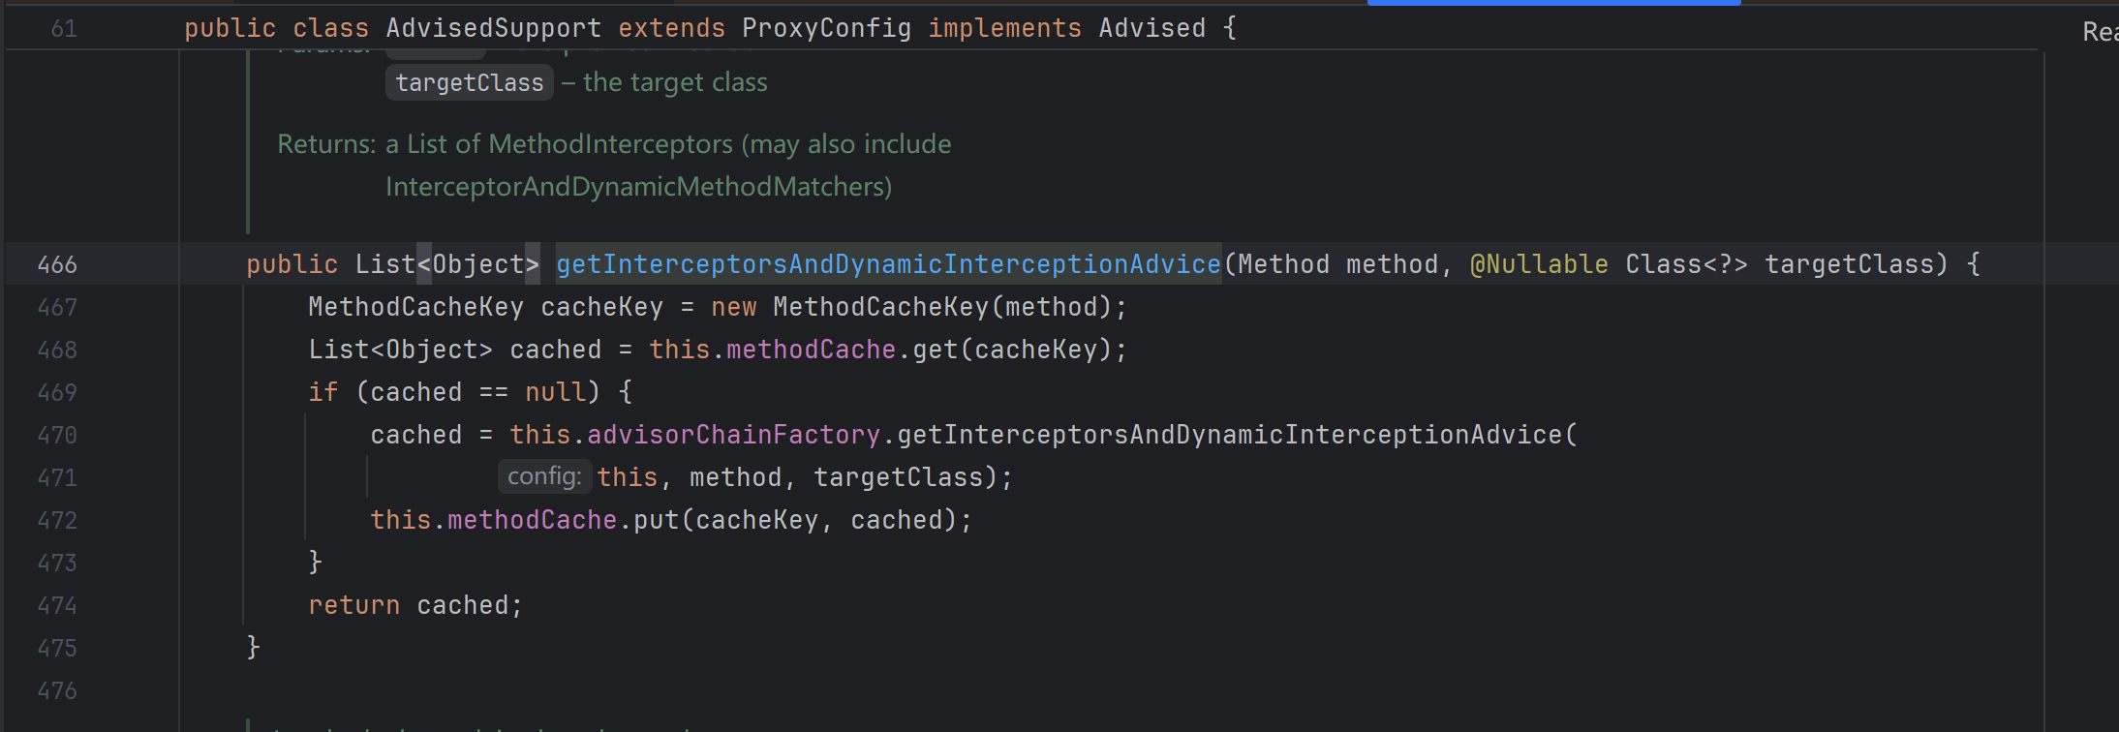The width and height of the screenshot is (2119, 732).
Task: Open the Reader Mode label at top right
Action: pyautogui.click(x=2099, y=32)
